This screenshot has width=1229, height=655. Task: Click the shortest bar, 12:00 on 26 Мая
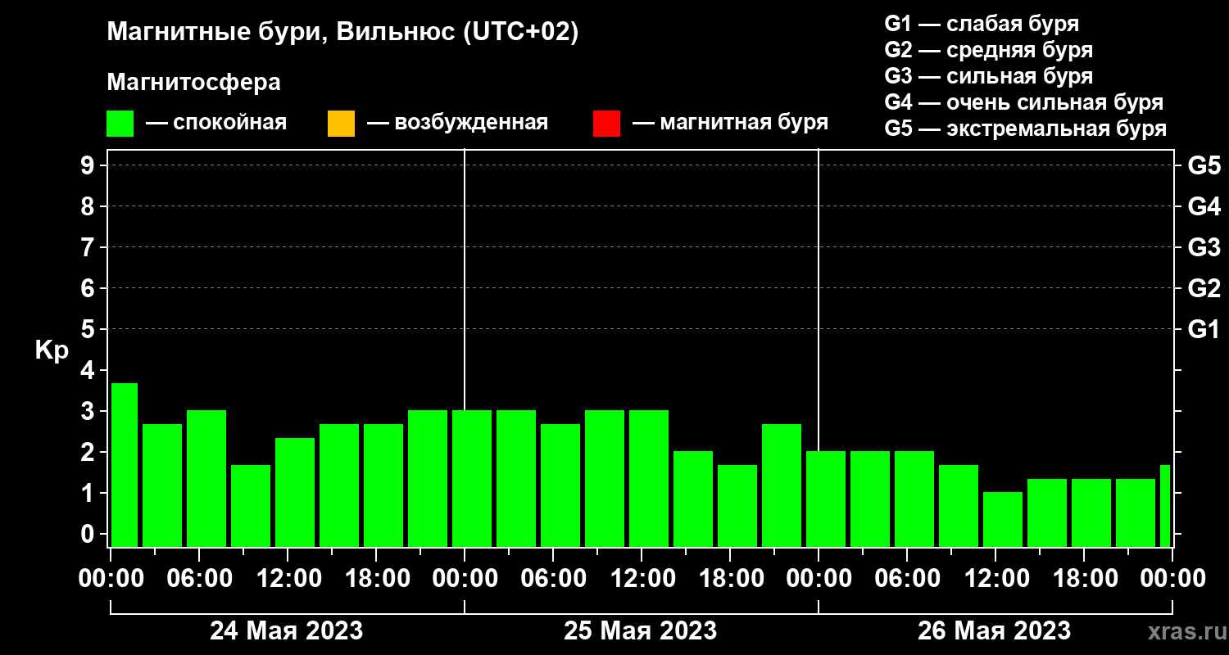[x=1003, y=520]
